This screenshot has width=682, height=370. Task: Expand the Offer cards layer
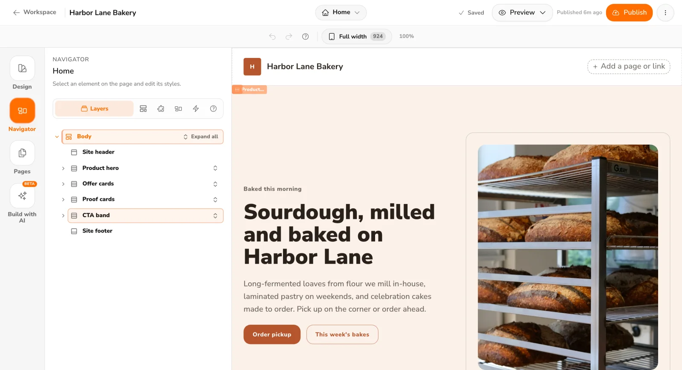63,184
